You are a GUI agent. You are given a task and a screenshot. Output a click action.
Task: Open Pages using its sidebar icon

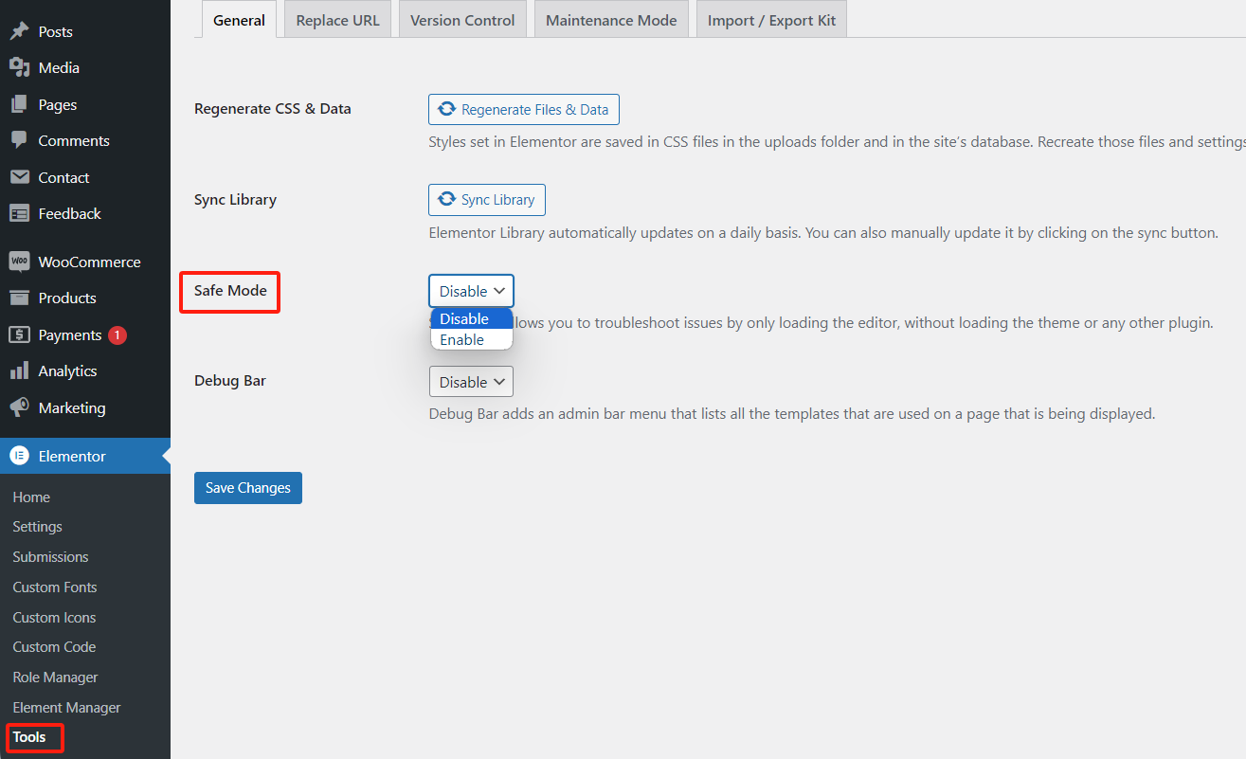(21, 104)
